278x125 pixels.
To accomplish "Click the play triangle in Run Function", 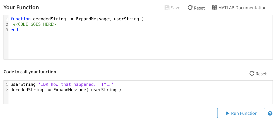I will (x=228, y=113).
